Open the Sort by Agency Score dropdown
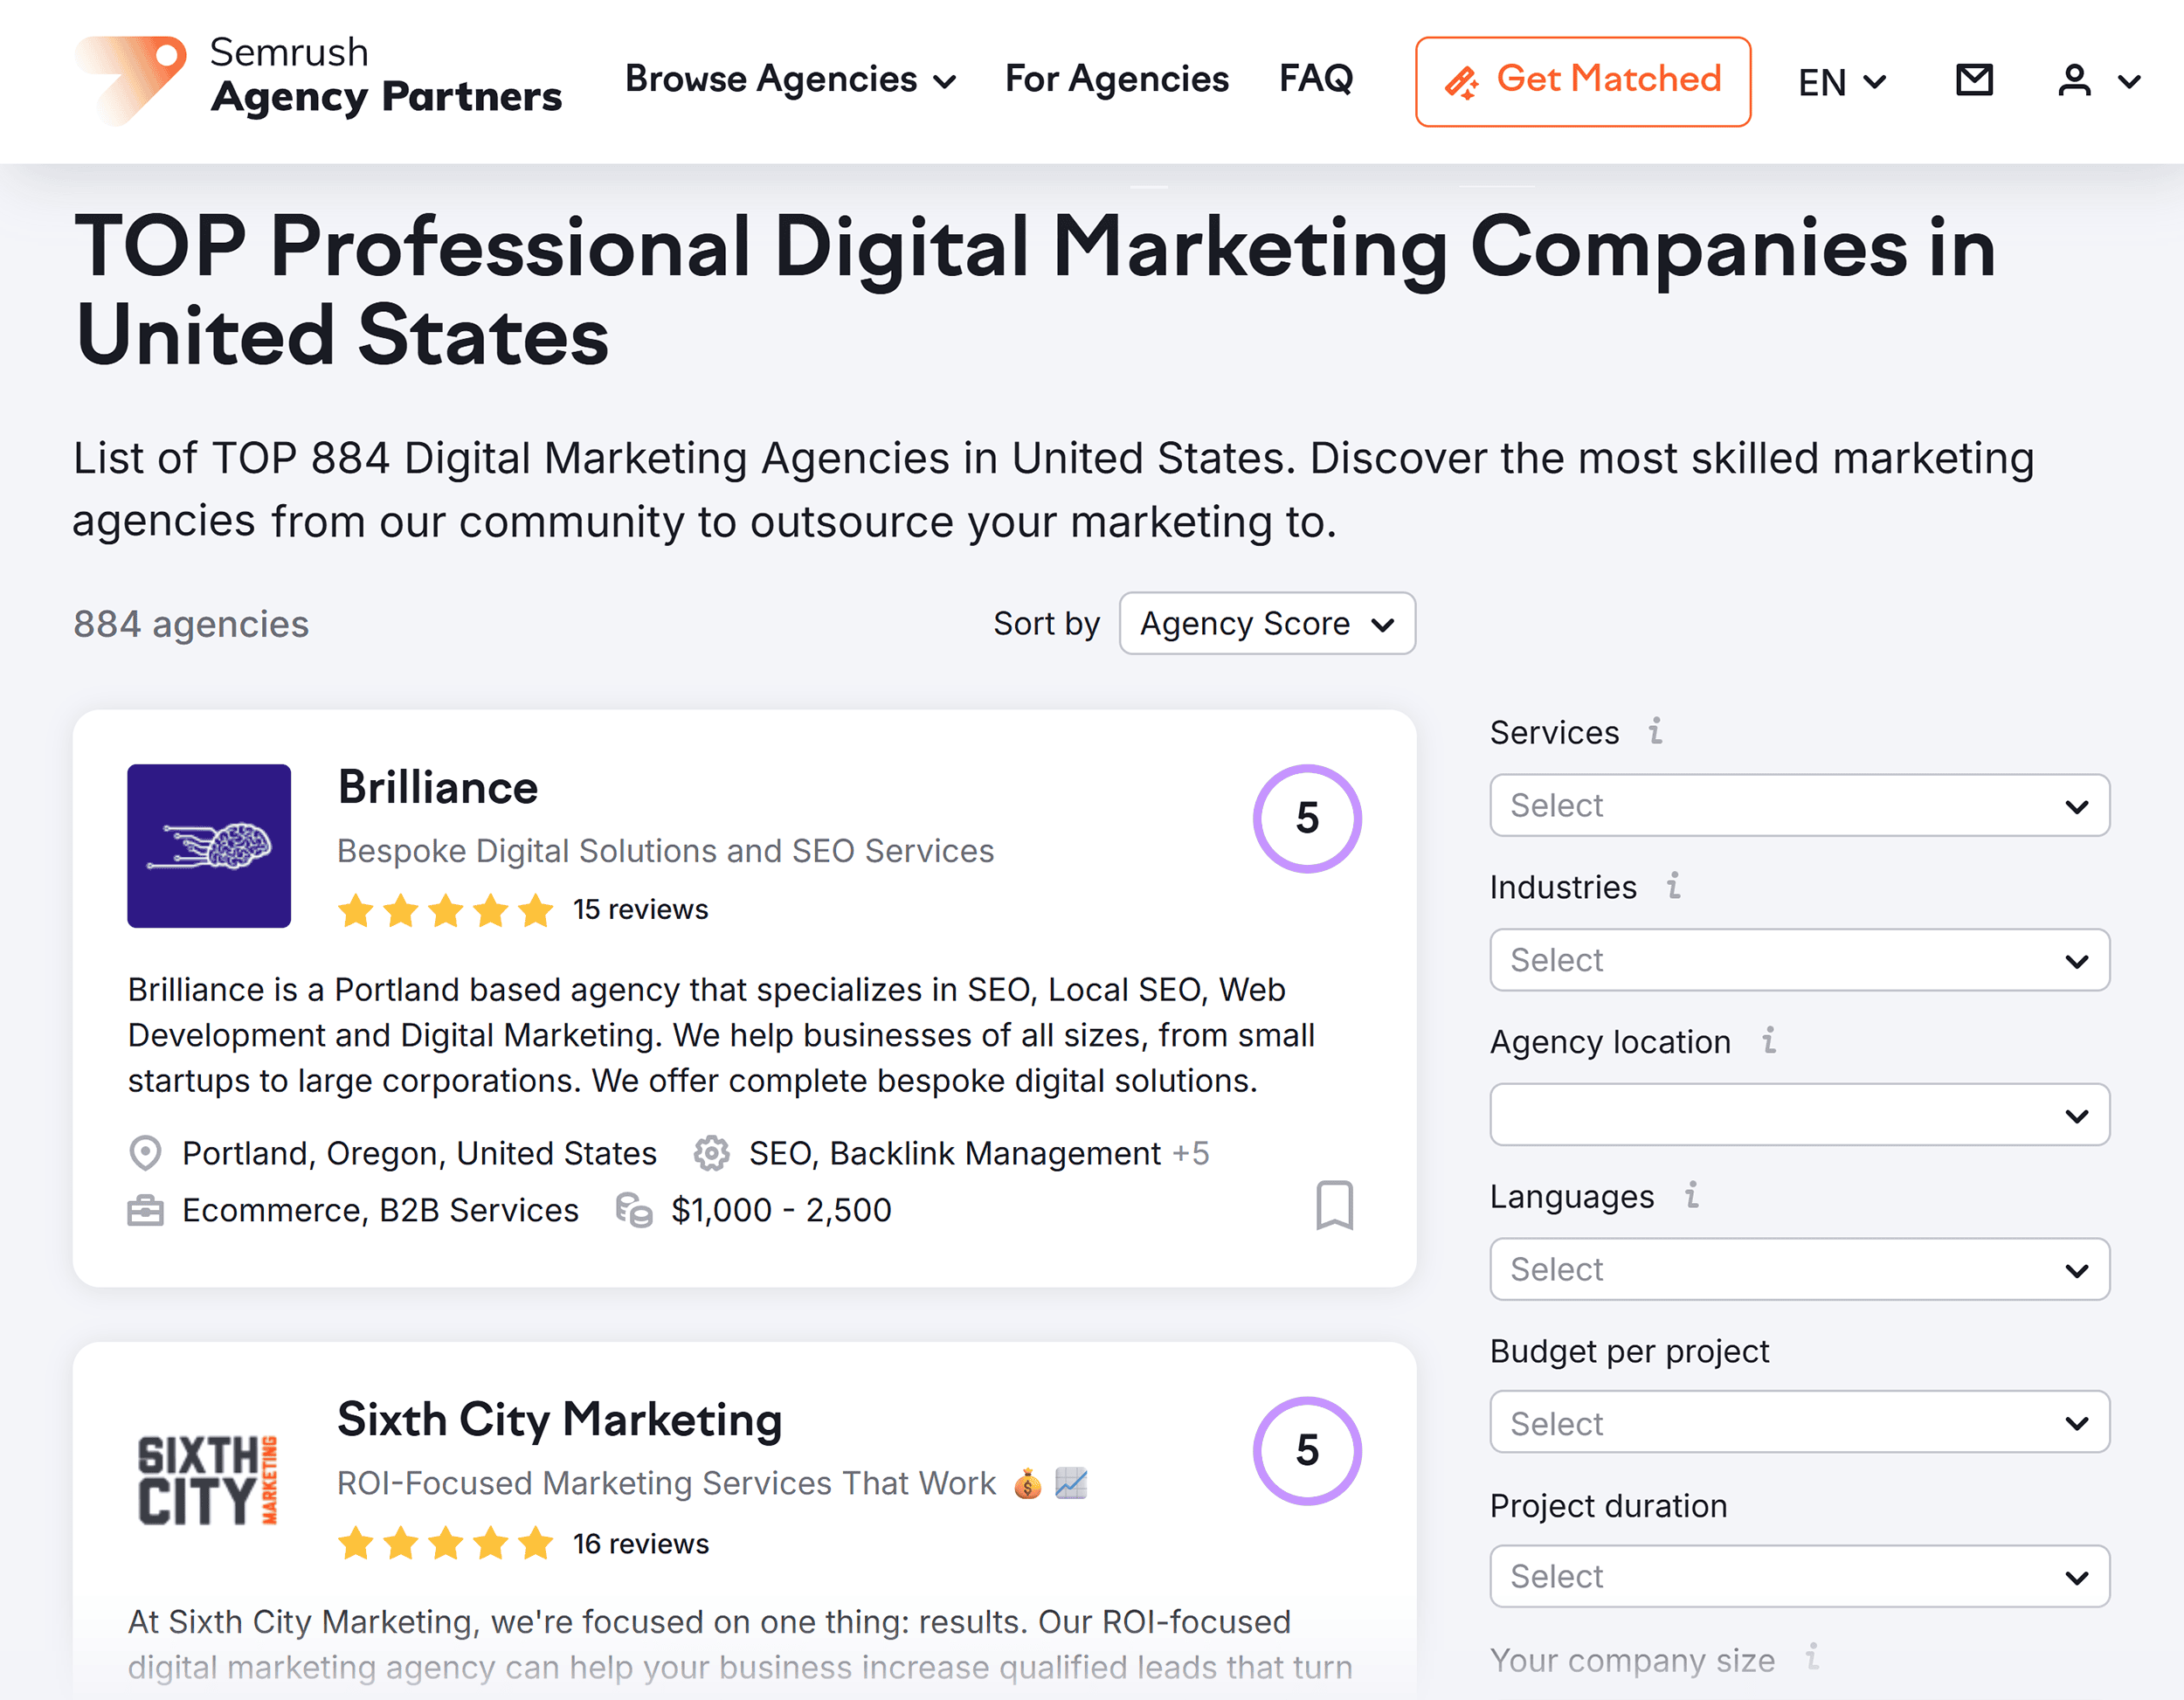 [x=1266, y=623]
